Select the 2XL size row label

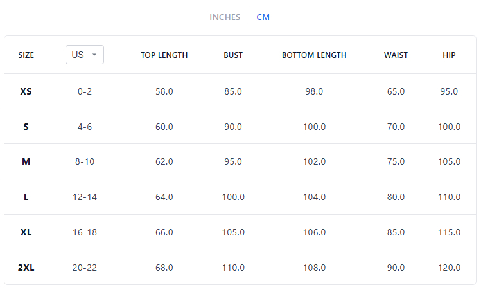tap(26, 268)
